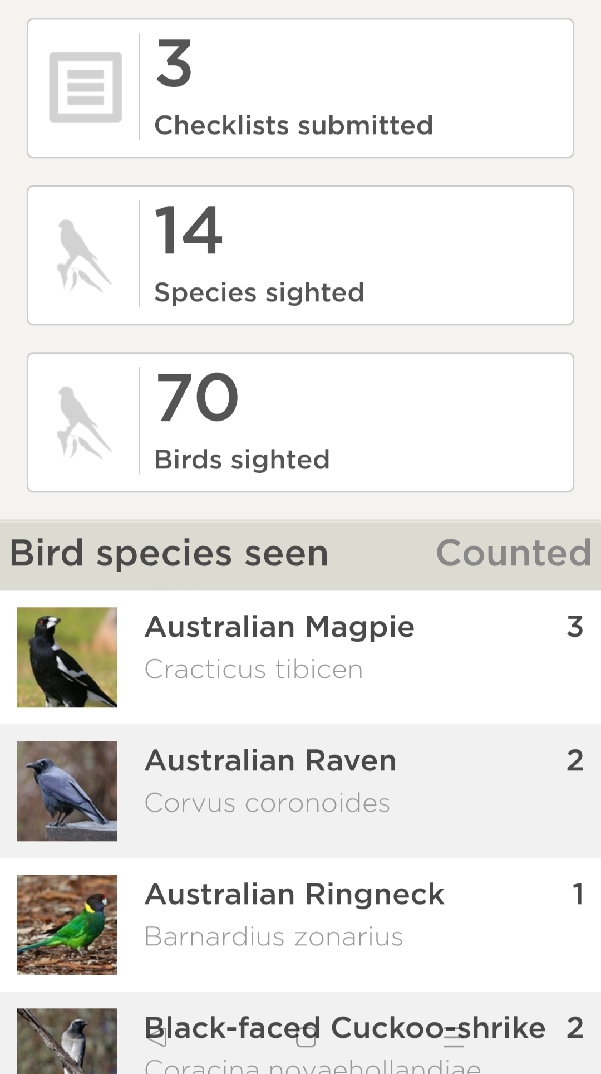Tap the bird icon next to Species sighted
601x1074 pixels.
[x=83, y=256]
